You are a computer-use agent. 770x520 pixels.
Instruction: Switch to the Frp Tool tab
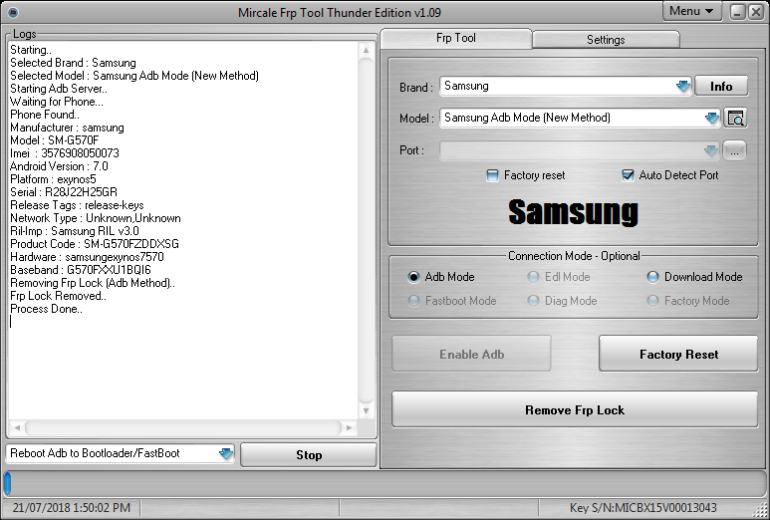[x=455, y=38]
